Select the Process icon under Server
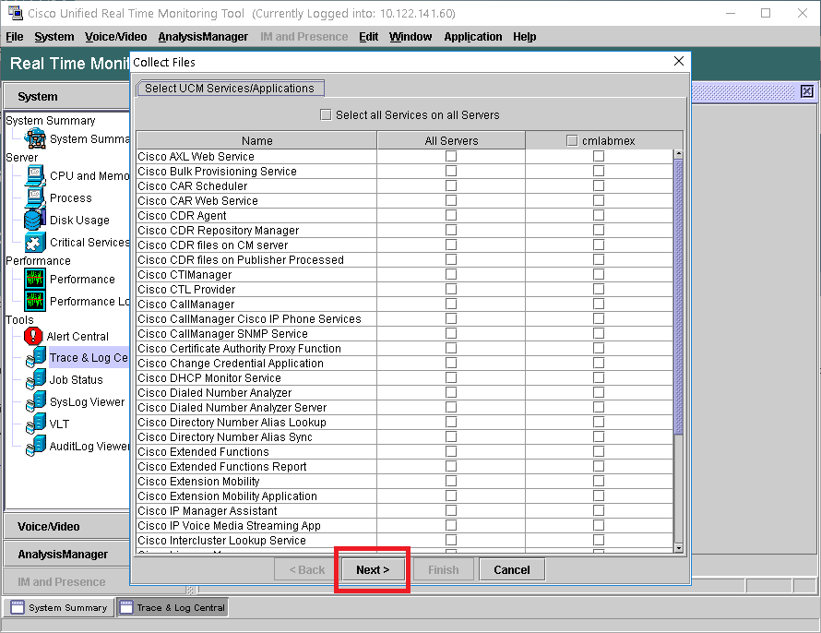This screenshot has width=821, height=633. pyautogui.click(x=34, y=197)
